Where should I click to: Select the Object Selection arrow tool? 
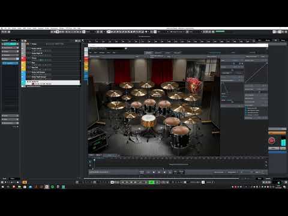109,32
